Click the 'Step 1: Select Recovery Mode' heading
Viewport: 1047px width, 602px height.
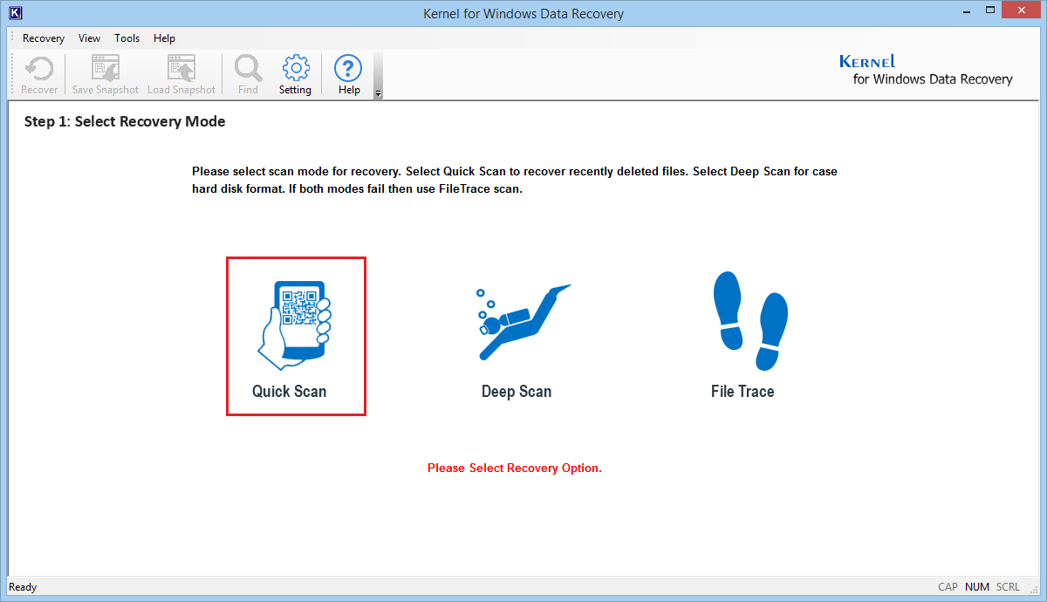[125, 122]
